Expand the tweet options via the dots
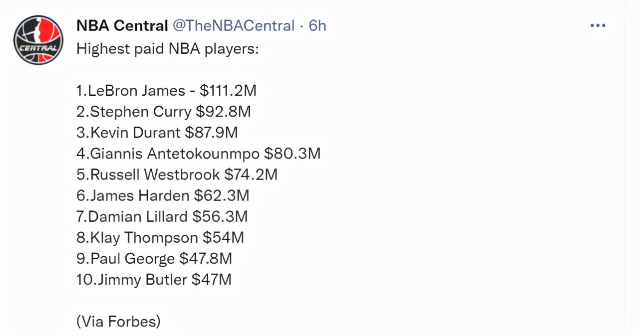Screen dimensions: 640x336 598,24
